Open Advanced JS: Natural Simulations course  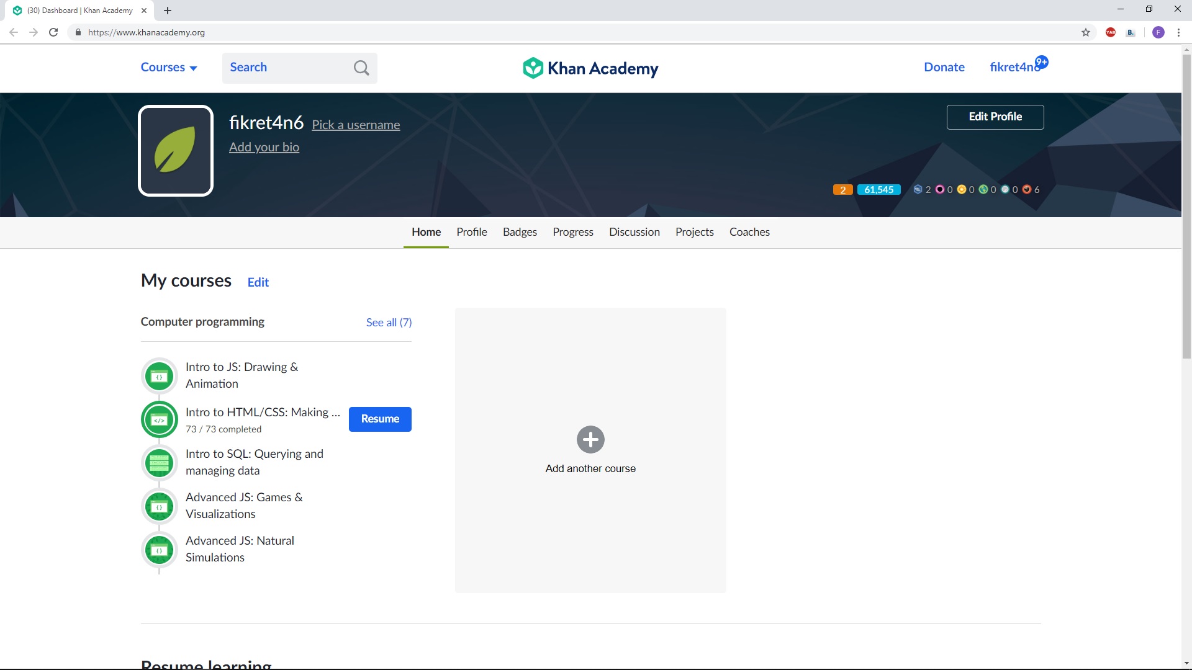240,549
